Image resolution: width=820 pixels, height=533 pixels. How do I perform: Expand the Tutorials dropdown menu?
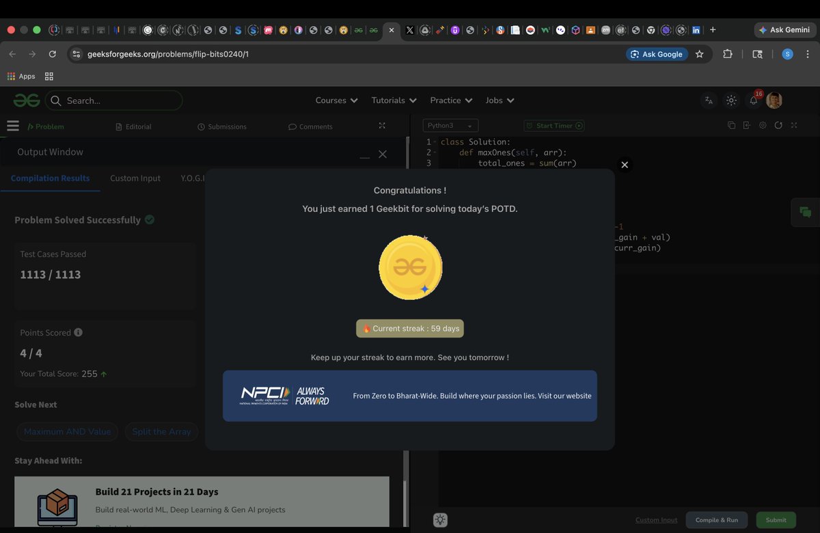[x=394, y=100]
